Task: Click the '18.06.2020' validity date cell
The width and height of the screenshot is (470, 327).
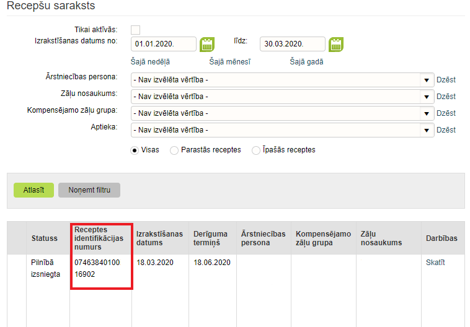Action: click(212, 263)
